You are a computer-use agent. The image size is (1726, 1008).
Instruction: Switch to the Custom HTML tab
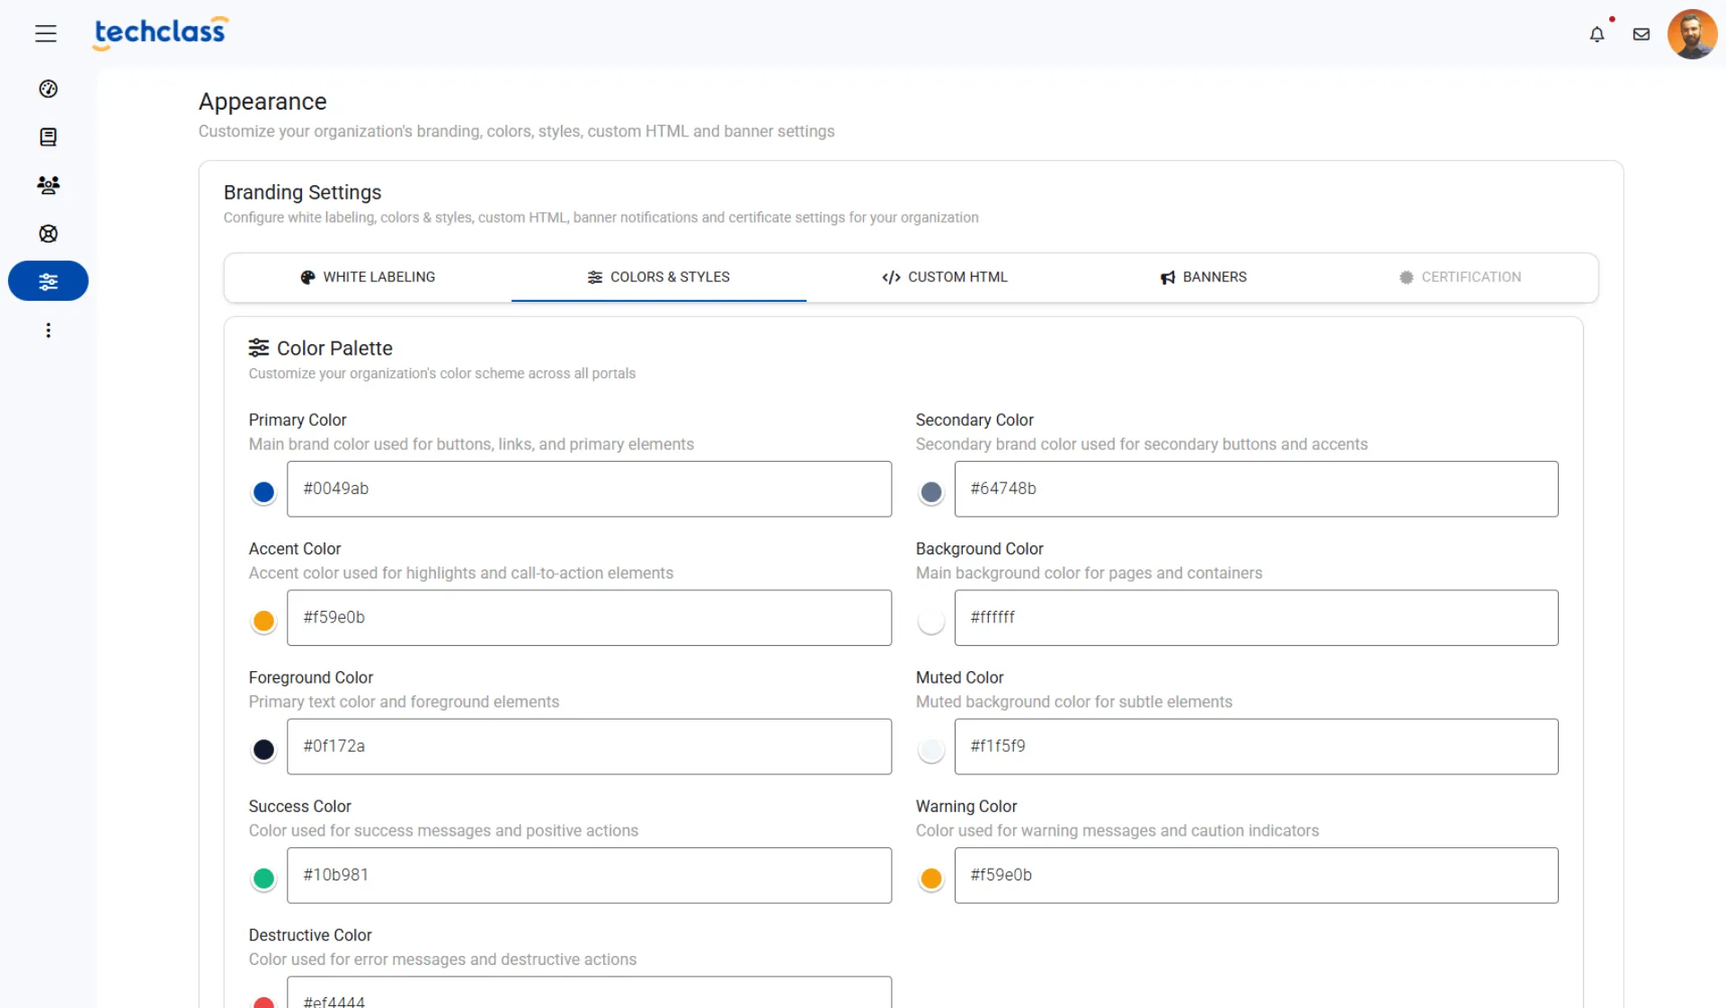945,277
